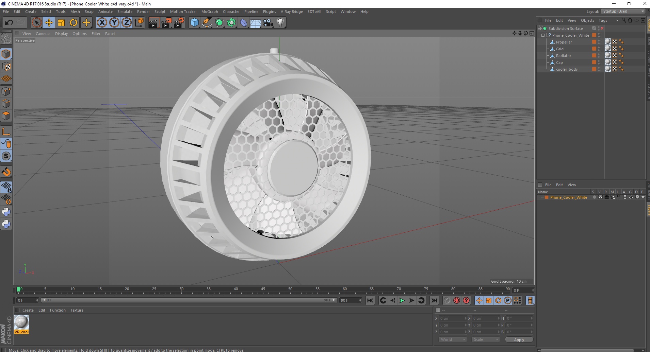Switch to Edges mode

(6, 103)
